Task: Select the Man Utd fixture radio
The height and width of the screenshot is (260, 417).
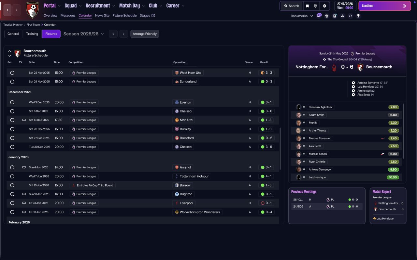Action: tap(12, 120)
